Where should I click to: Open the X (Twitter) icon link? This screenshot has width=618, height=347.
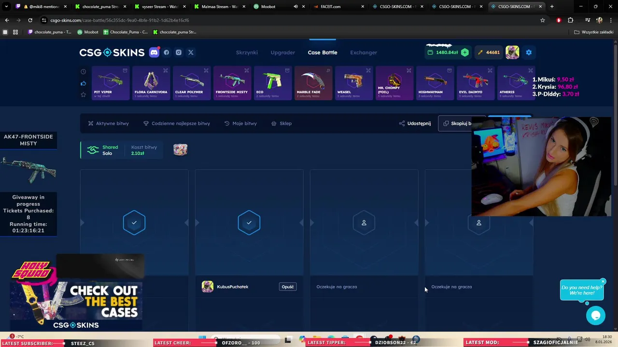(191, 53)
